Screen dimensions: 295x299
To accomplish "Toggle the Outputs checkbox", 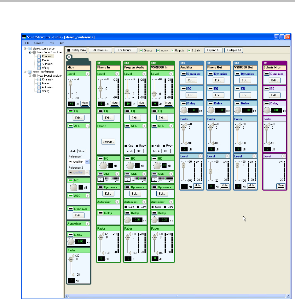I will 172,50.
